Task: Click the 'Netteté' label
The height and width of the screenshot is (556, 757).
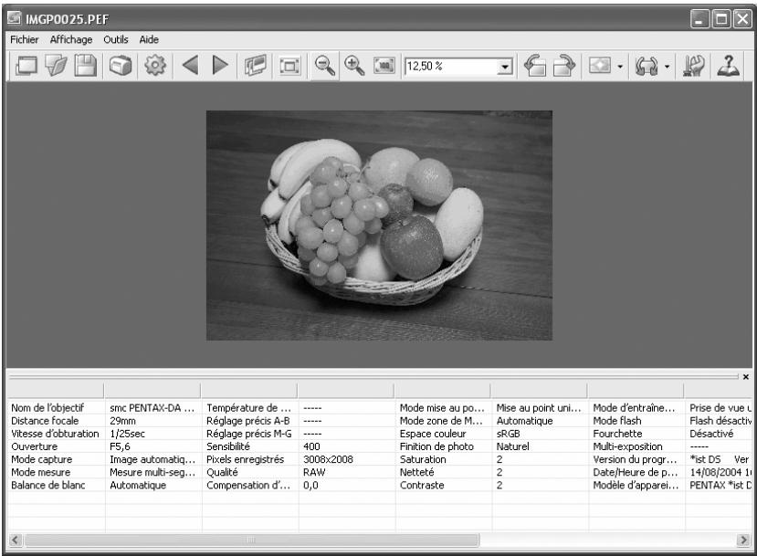Action: (416, 472)
